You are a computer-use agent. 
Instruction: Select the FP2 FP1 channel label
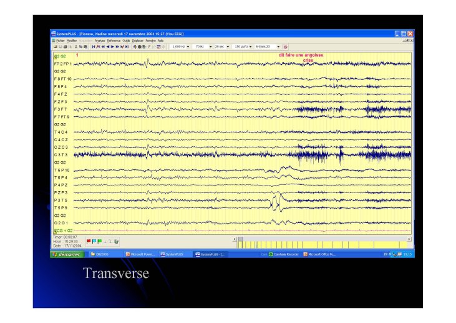[63, 64]
